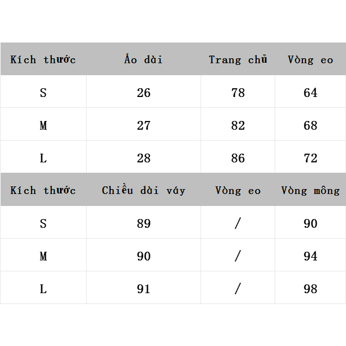Click the cell with value 98

[310, 289]
